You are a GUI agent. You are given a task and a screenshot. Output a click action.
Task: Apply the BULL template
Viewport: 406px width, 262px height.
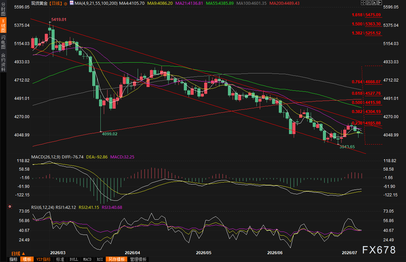pyautogui.click(x=74, y=259)
